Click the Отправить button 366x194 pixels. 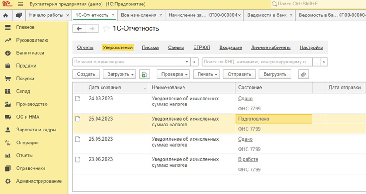click(x=239, y=74)
